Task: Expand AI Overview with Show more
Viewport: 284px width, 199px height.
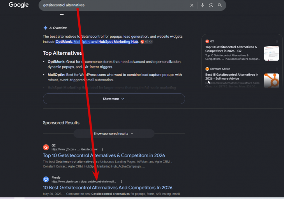Action: coord(114,99)
